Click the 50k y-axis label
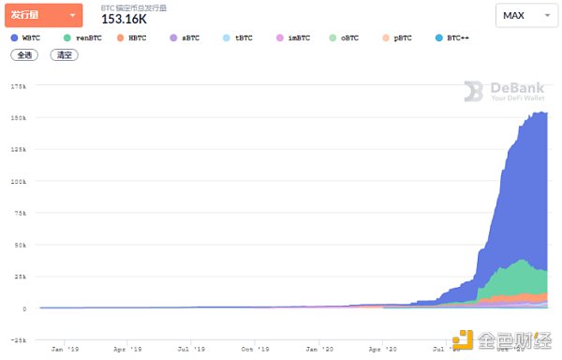Viewport: 562px width, 360px height. coord(20,246)
